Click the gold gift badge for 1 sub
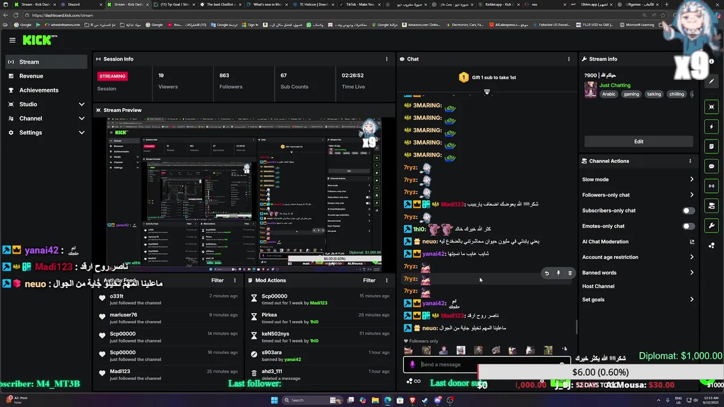 464,77
